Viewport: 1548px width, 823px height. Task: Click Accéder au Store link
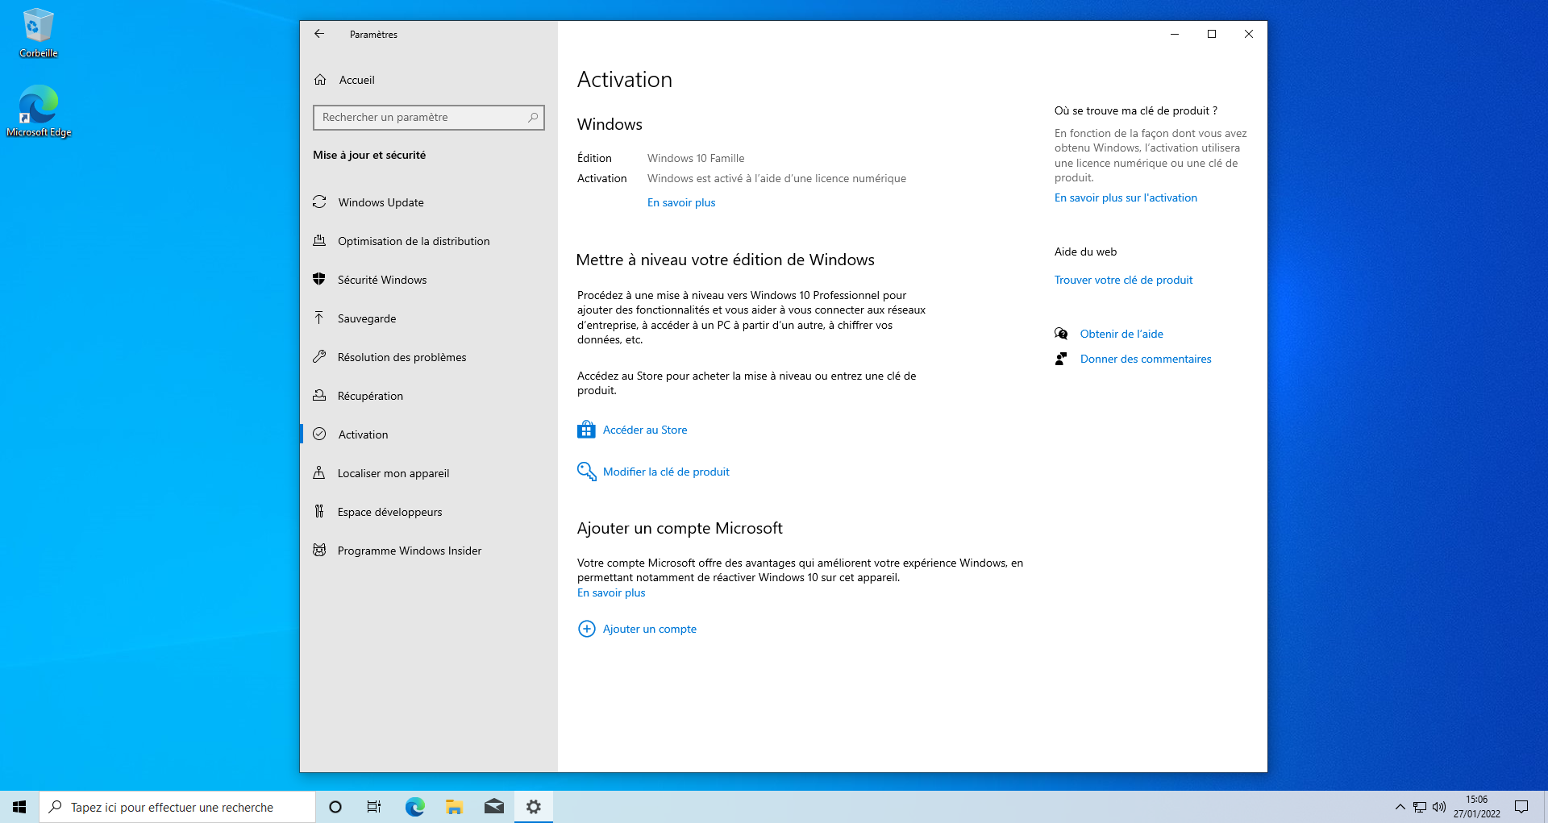645,430
